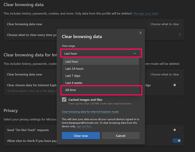
Task: Select Last 4 weeks time range
Action: pyautogui.click(x=100, y=83)
